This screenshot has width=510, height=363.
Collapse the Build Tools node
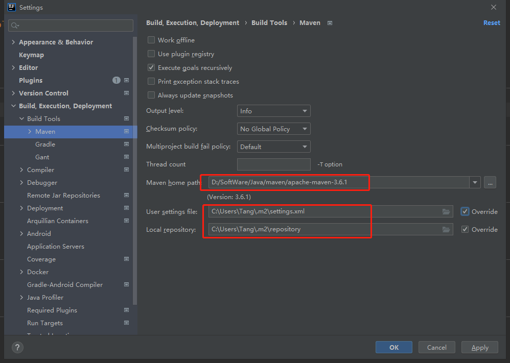(21, 118)
